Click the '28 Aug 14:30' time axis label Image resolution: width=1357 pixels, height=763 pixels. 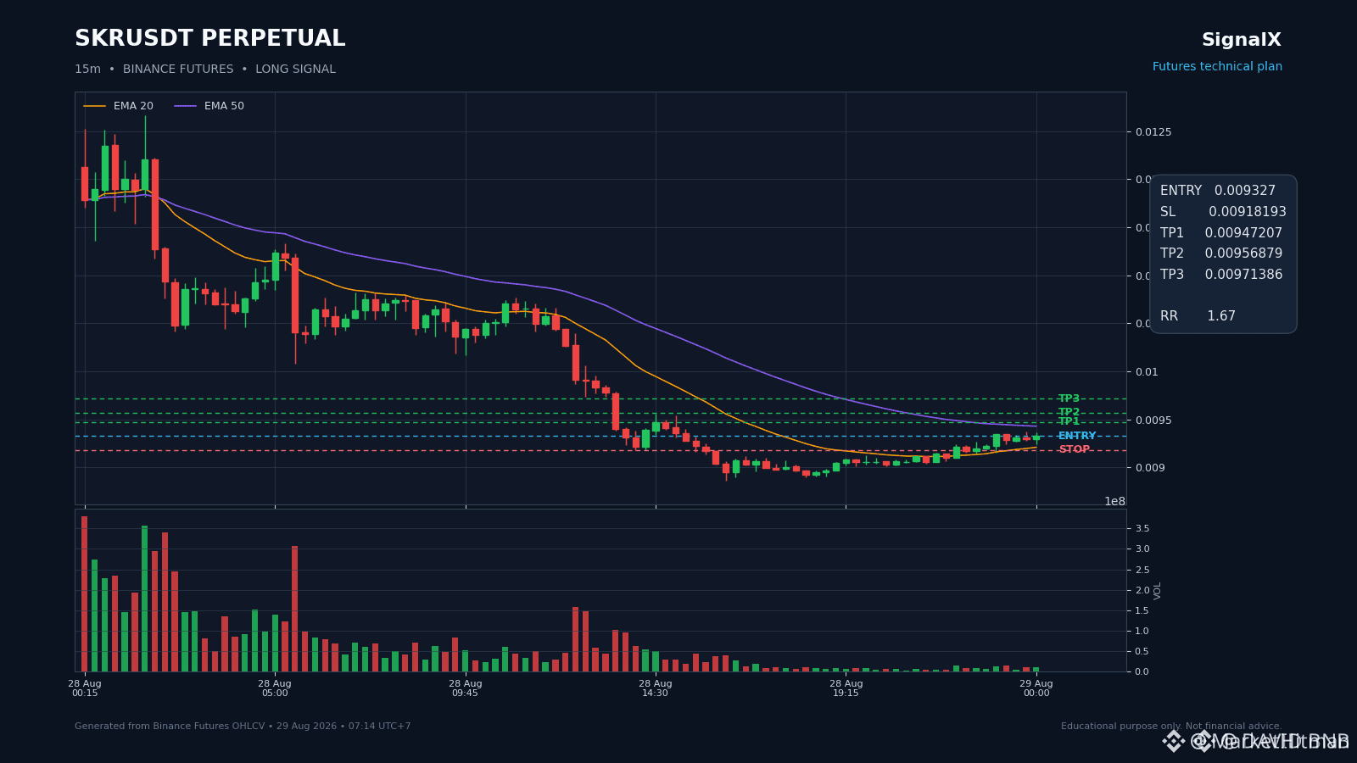click(656, 688)
